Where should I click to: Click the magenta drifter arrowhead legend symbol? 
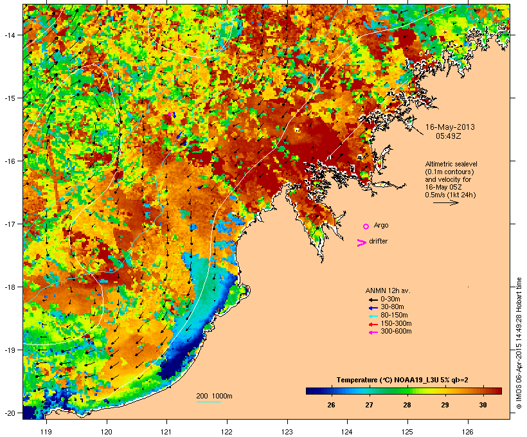click(x=361, y=243)
